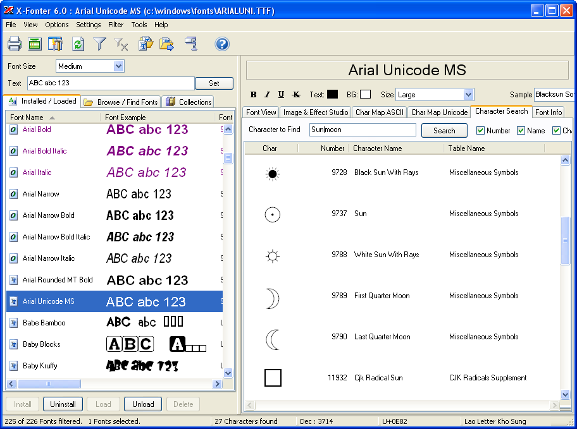This screenshot has height=429, width=577.
Task: Click the OpenType icon beside Arial Italic
Action: click(14, 172)
